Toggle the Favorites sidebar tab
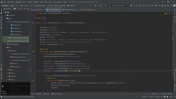This screenshot has height=99, width=176. pos(1,76)
